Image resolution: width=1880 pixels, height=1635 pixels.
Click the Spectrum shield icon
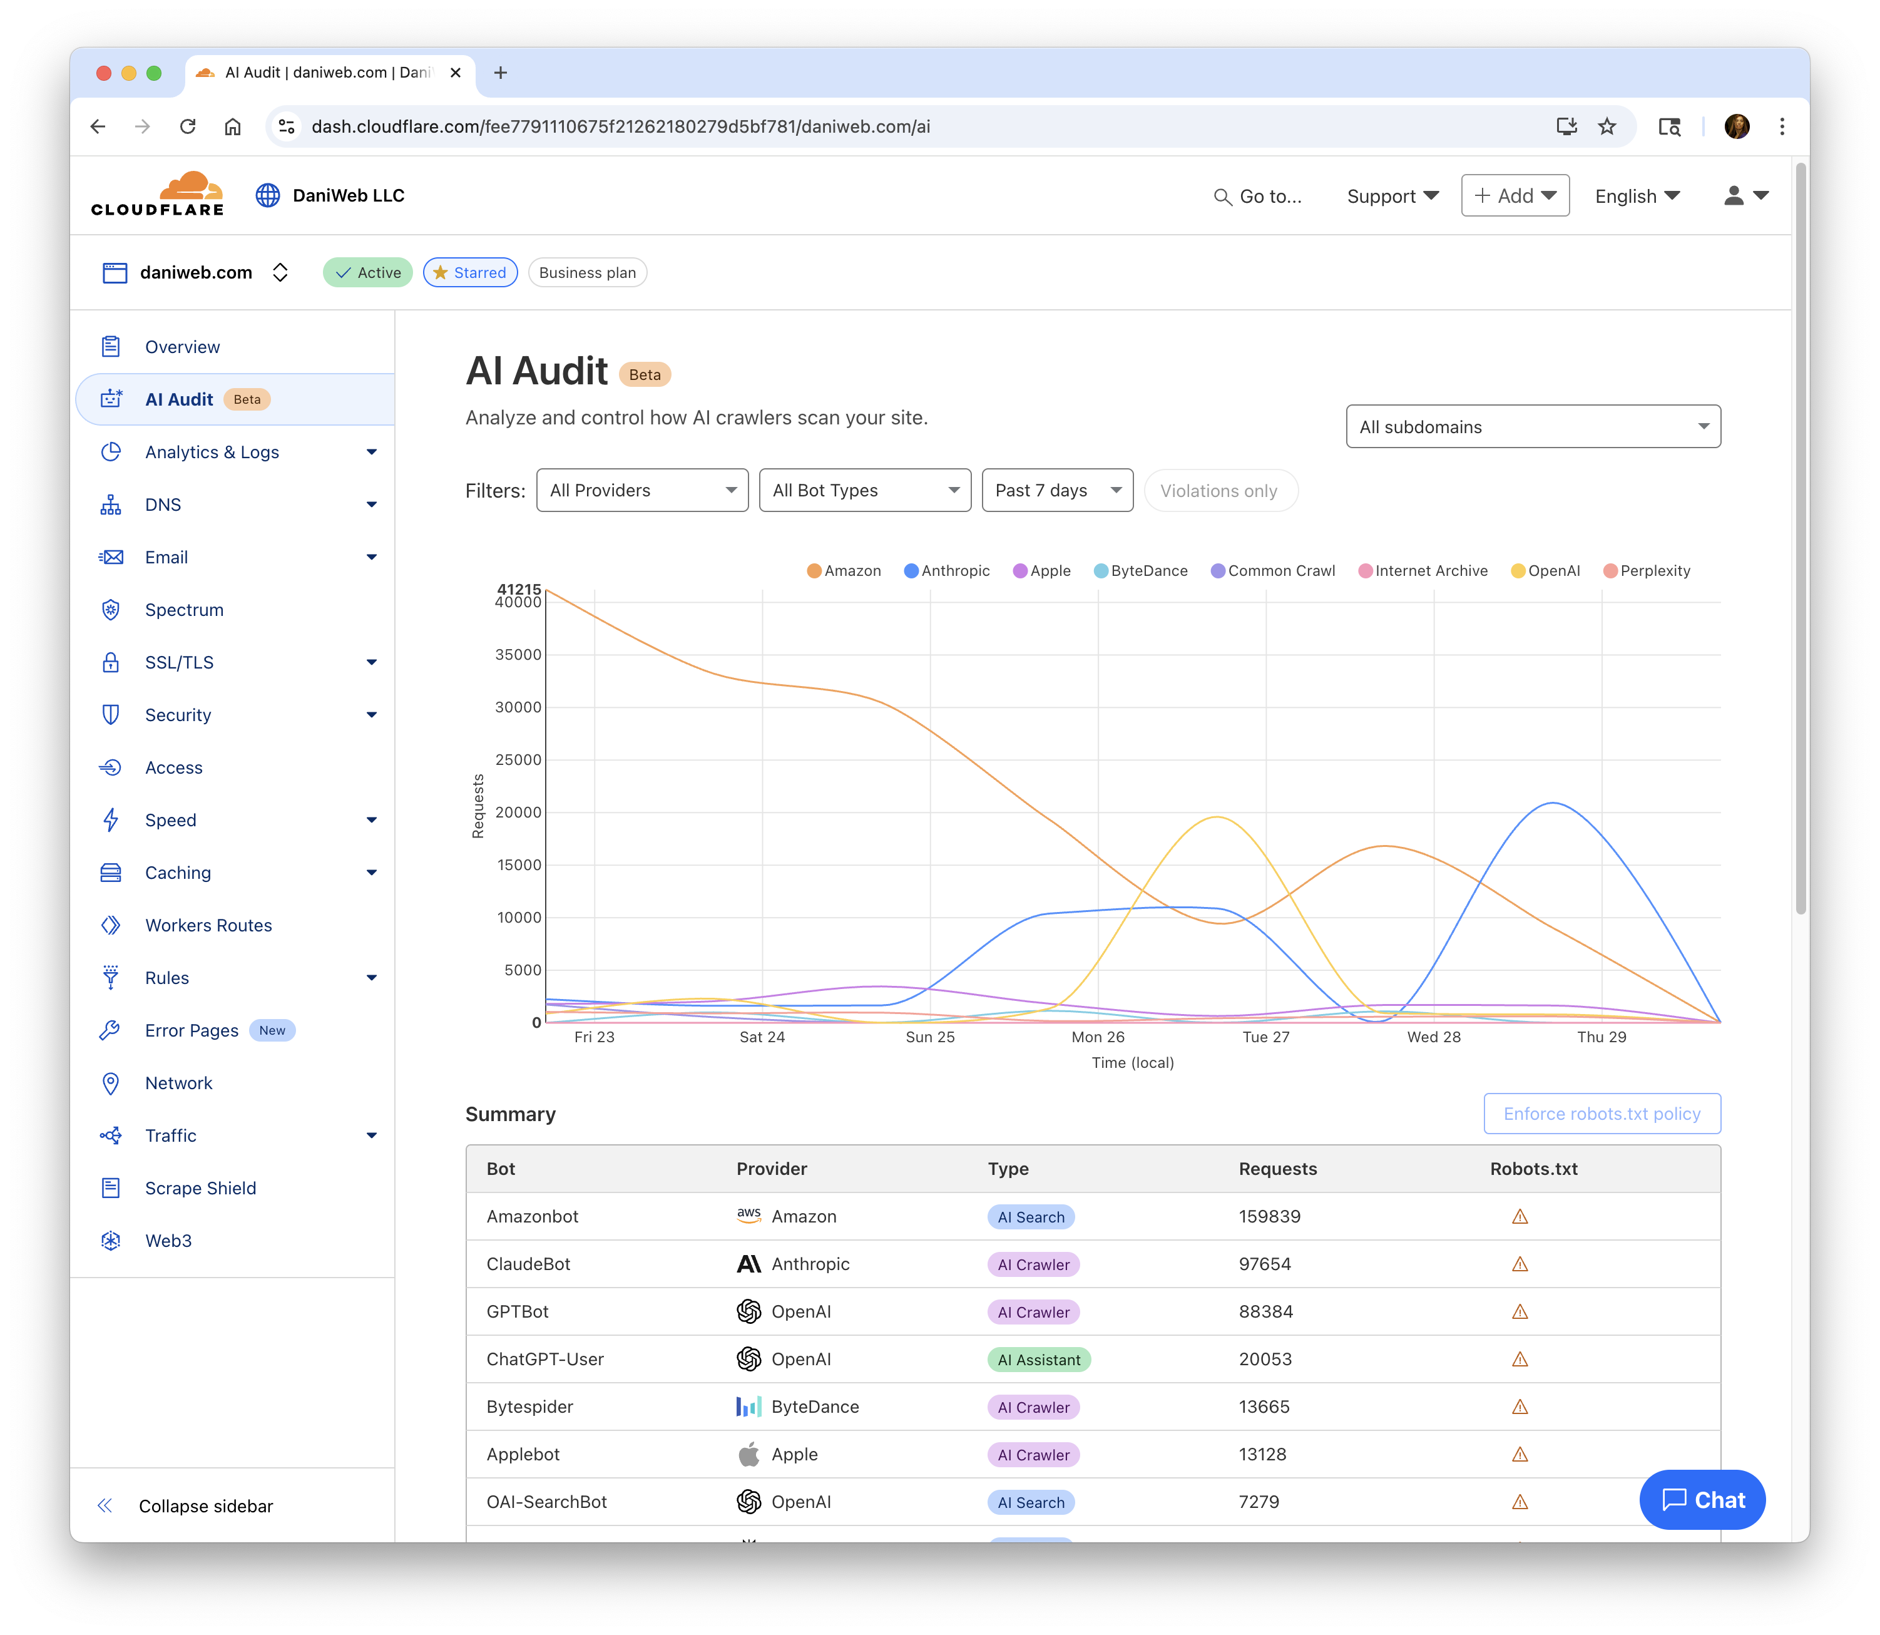pos(111,610)
